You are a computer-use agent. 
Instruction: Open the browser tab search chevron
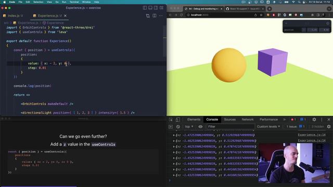(329, 9)
